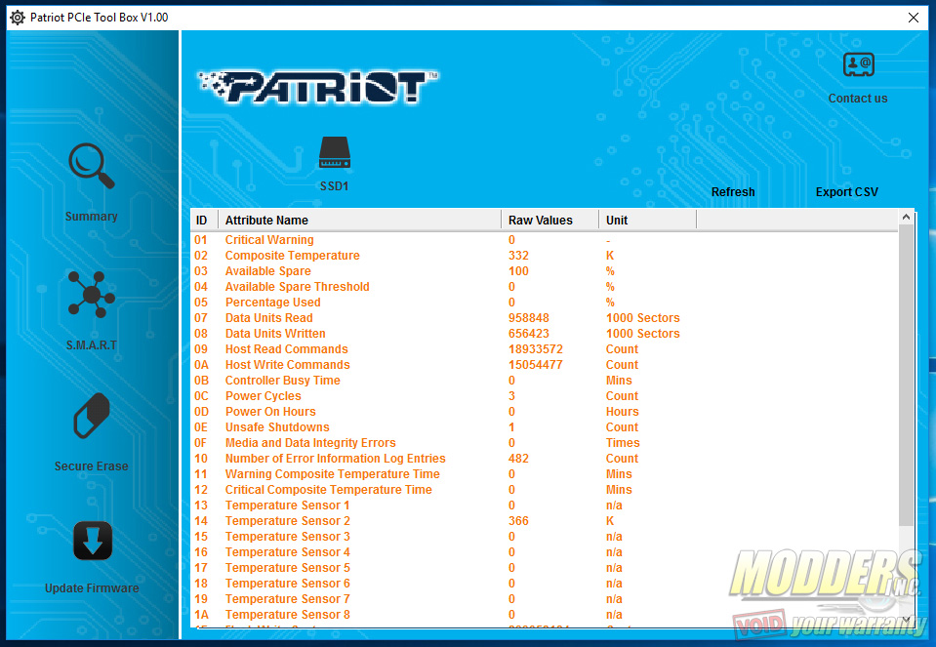Close the Patriot Tool Box window

tap(913, 17)
